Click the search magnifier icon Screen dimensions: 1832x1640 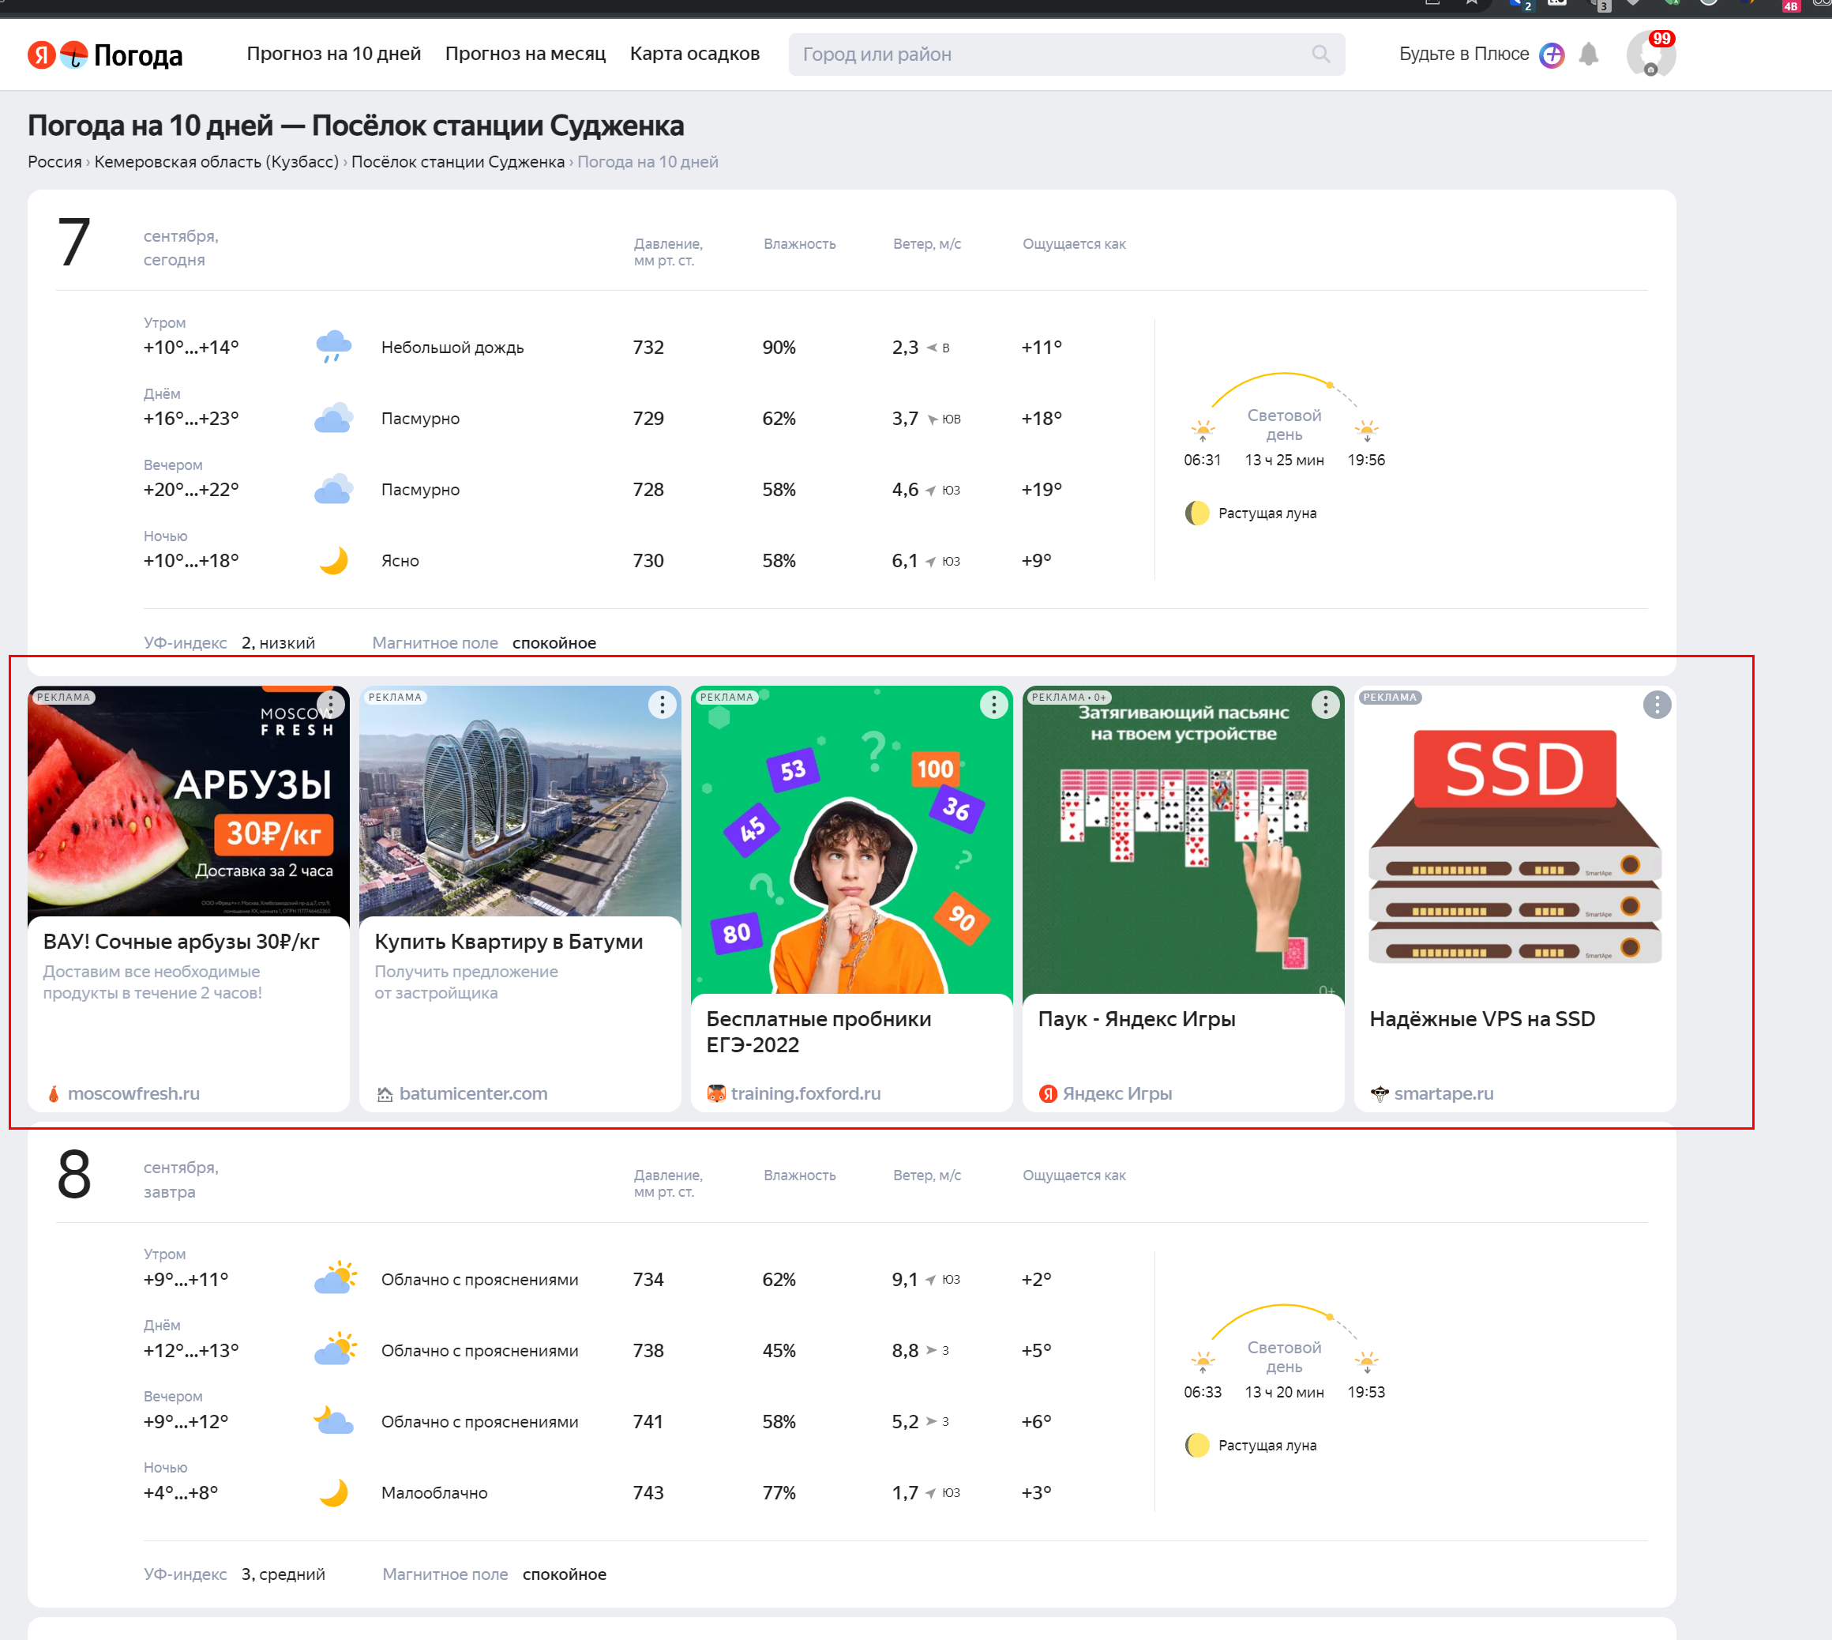point(1320,54)
